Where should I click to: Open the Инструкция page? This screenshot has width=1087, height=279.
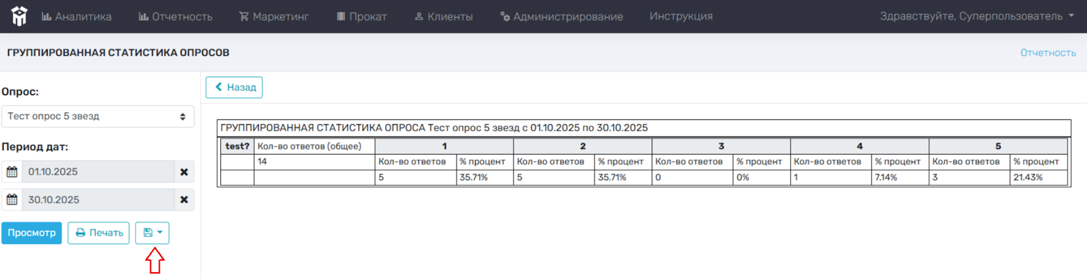(x=681, y=16)
